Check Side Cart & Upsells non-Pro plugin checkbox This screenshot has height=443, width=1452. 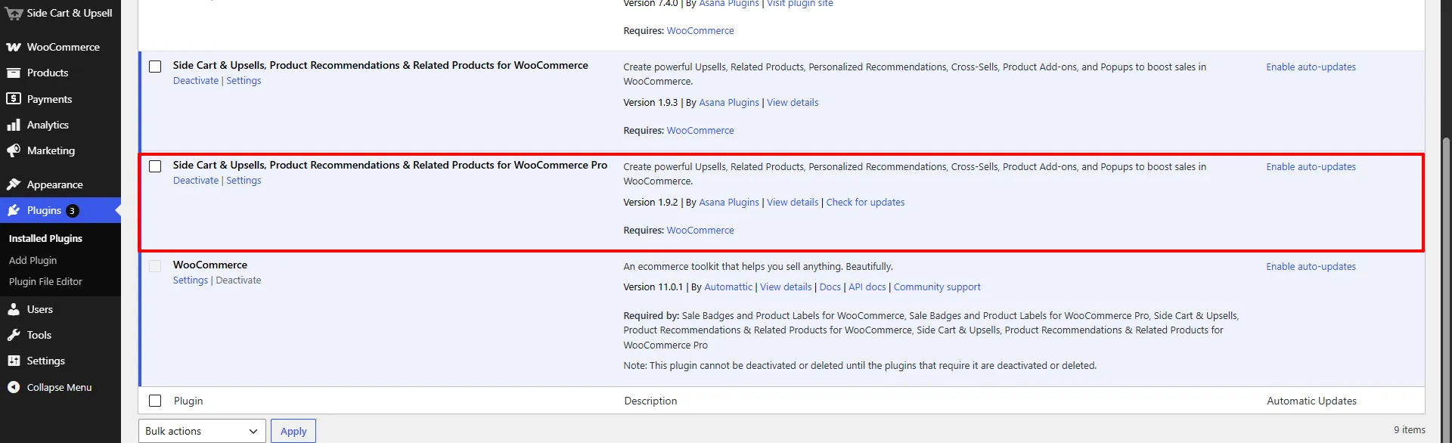pyautogui.click(x=155, y=67)
